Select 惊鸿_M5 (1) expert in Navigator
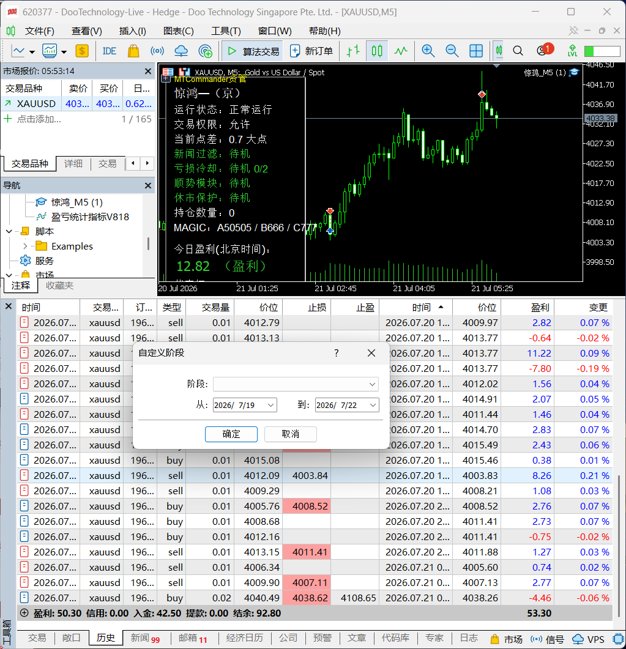The width and height of the screenshot is (626, 649). tap(76, 202)
